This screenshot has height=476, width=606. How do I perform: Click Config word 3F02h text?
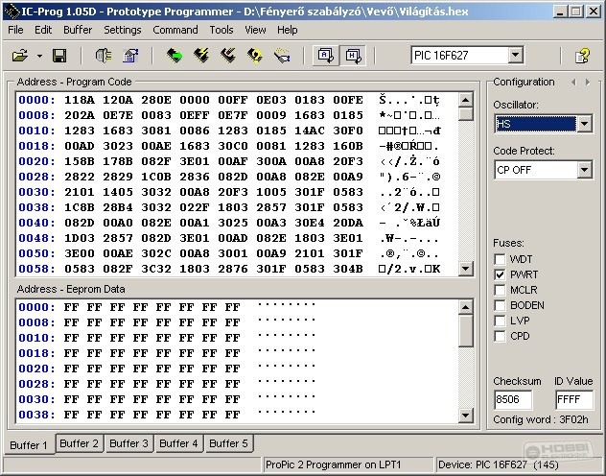point(541,419)
